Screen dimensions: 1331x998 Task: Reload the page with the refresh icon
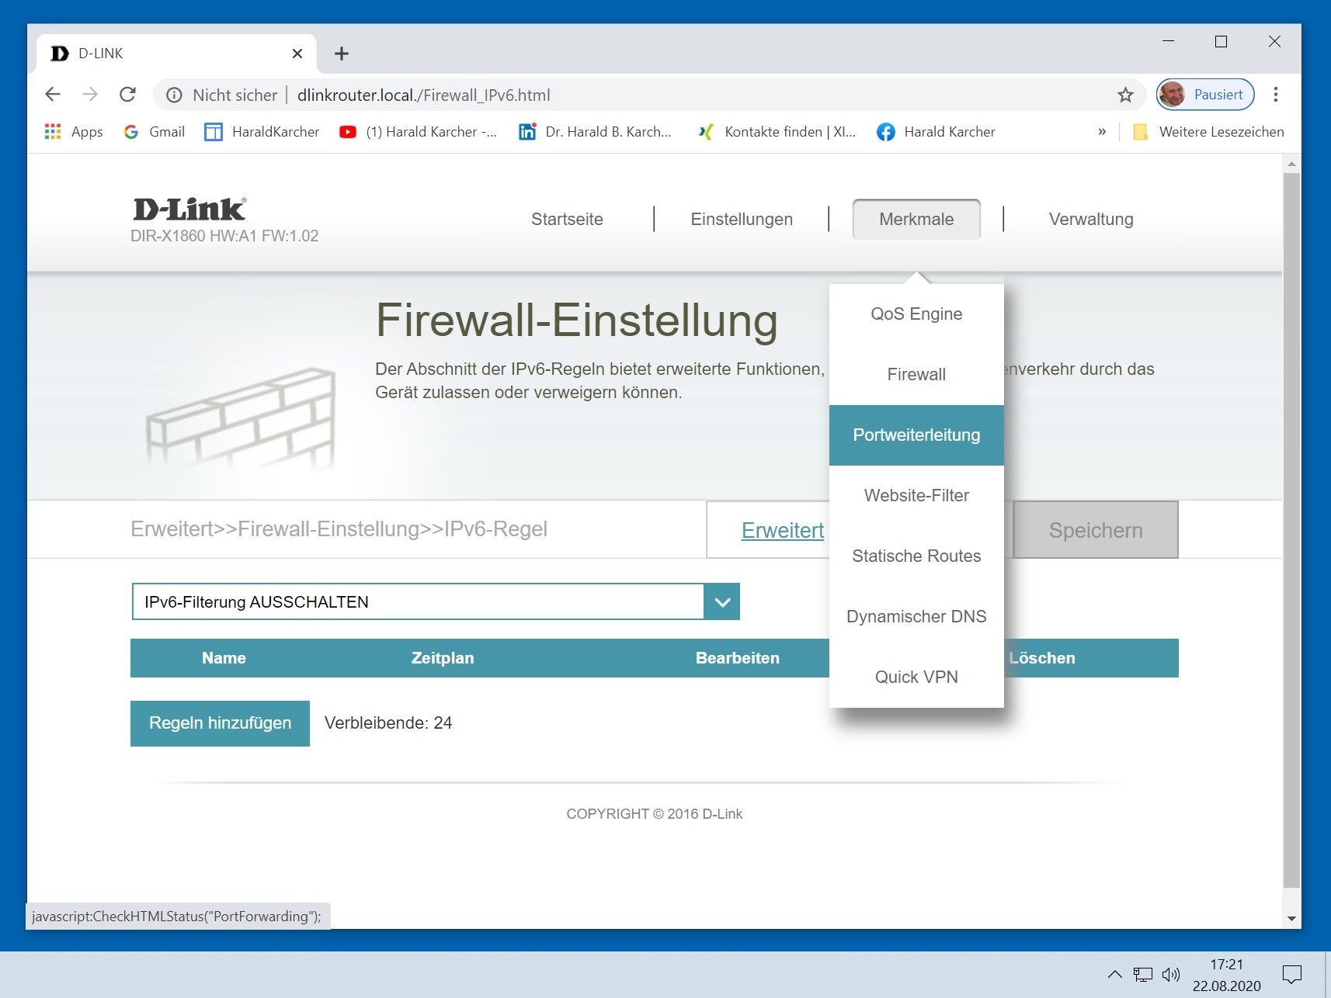pyautogui.click(x=128, y=95)
